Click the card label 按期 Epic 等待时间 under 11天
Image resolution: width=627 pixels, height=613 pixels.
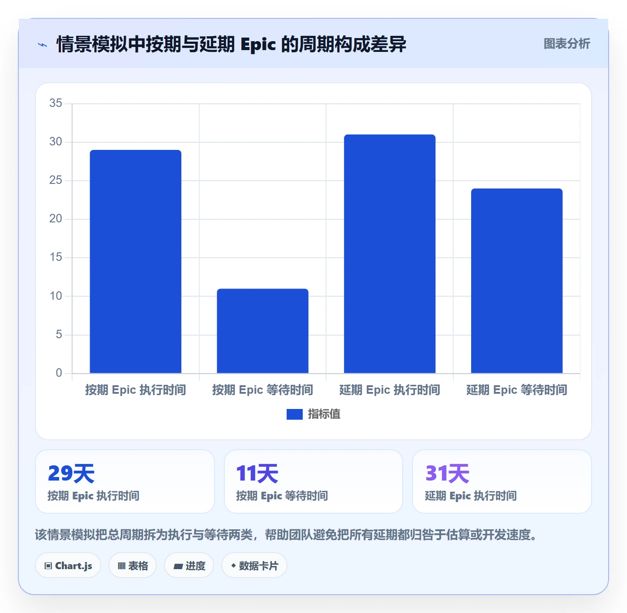282,496
